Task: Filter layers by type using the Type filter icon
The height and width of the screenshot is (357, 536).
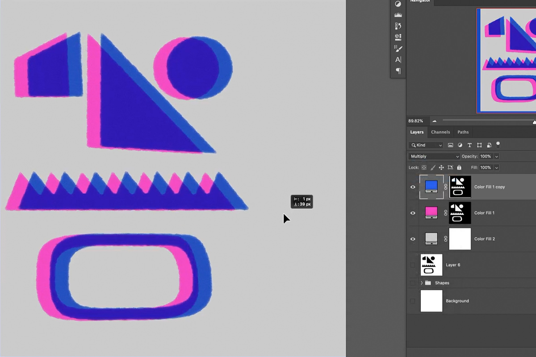Action: coord(469,145)
